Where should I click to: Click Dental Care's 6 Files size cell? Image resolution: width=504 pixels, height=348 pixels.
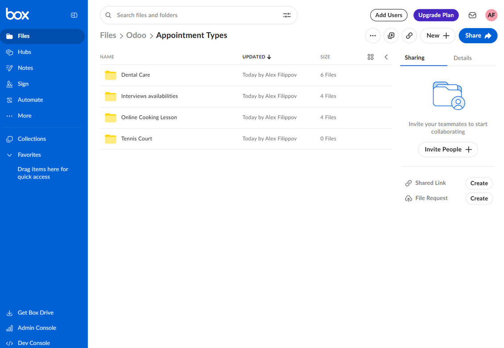328,75
